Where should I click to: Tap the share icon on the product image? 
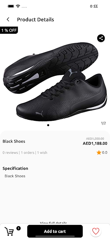(x=101, y=38)
